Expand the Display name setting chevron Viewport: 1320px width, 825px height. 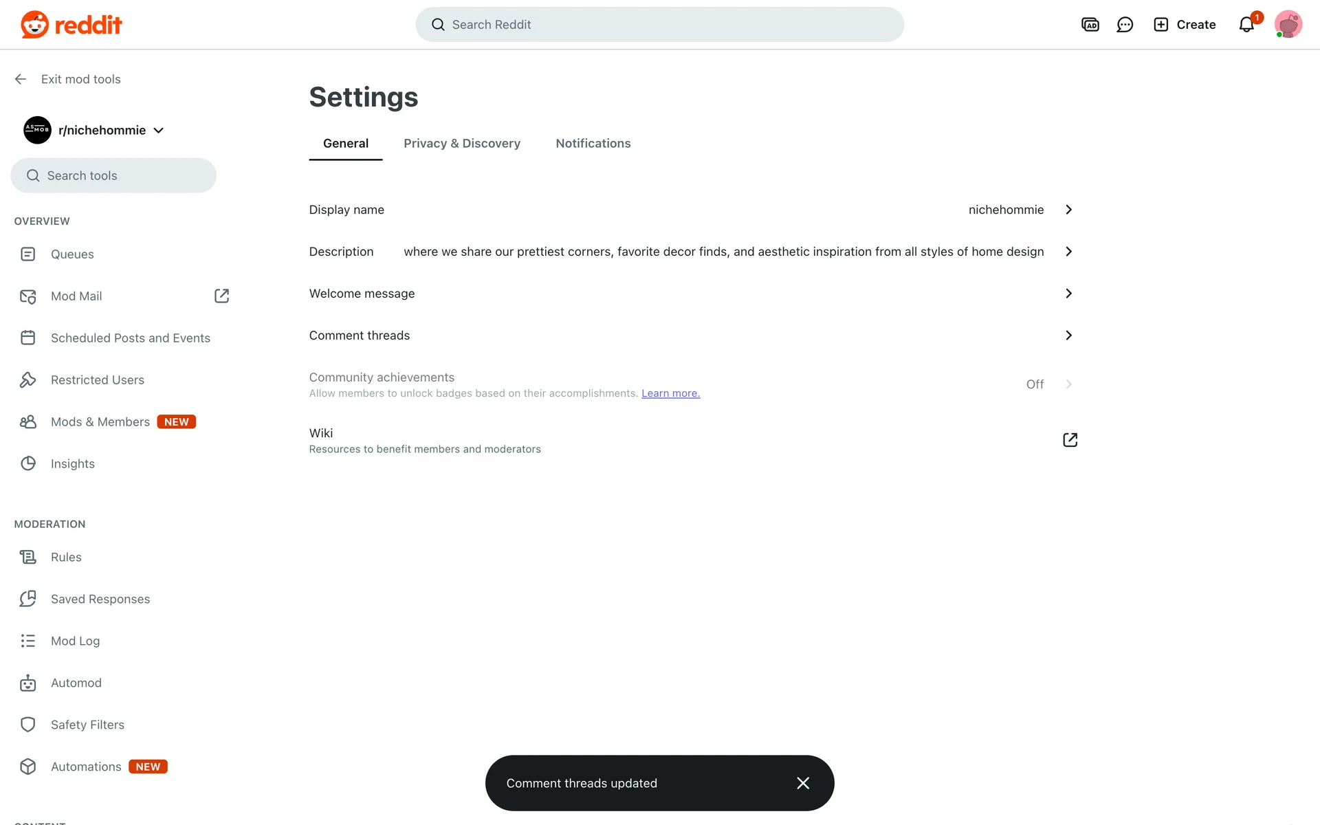point(1068,210)
